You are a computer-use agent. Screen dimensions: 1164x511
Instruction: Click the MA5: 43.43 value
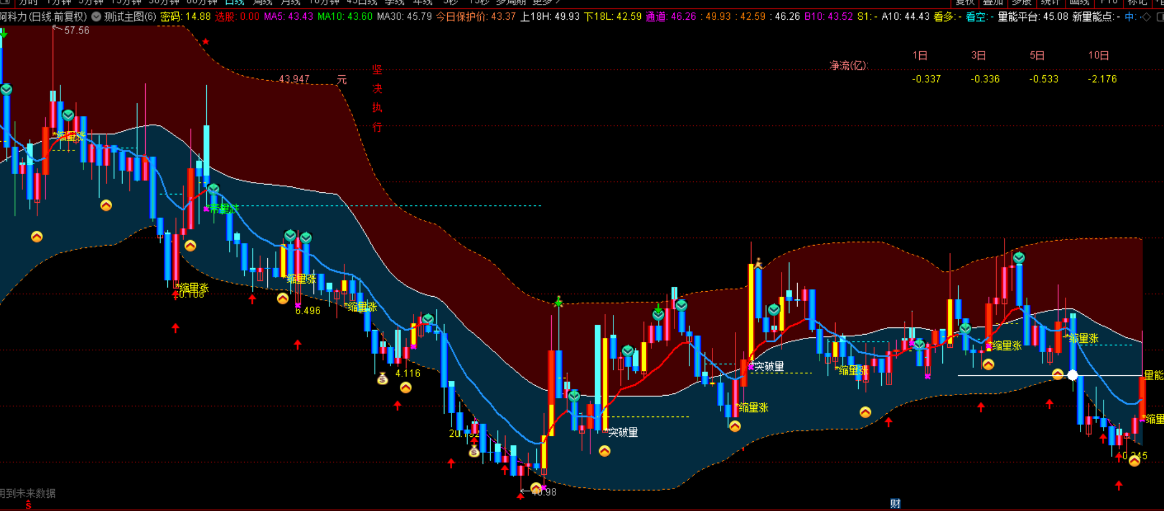[x=288, y=16]
